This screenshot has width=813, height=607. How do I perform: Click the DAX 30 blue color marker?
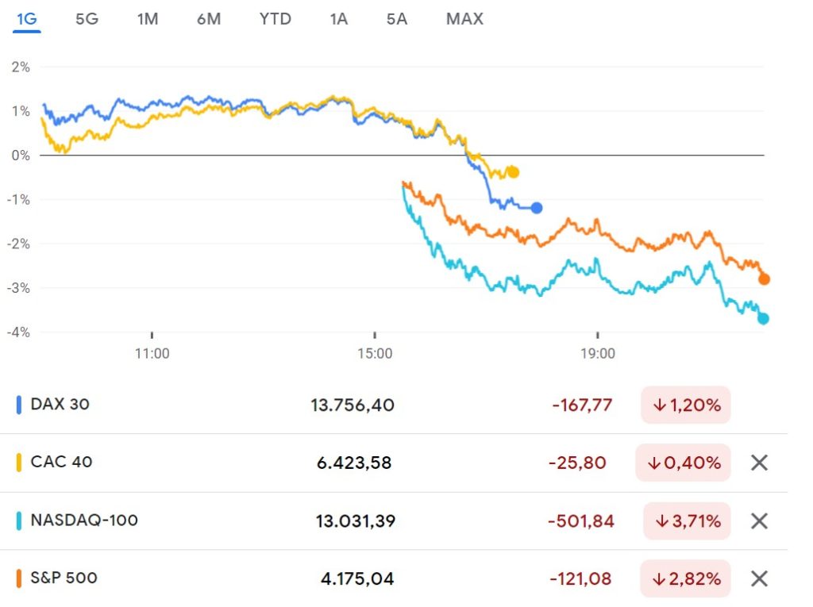point(19,405)
